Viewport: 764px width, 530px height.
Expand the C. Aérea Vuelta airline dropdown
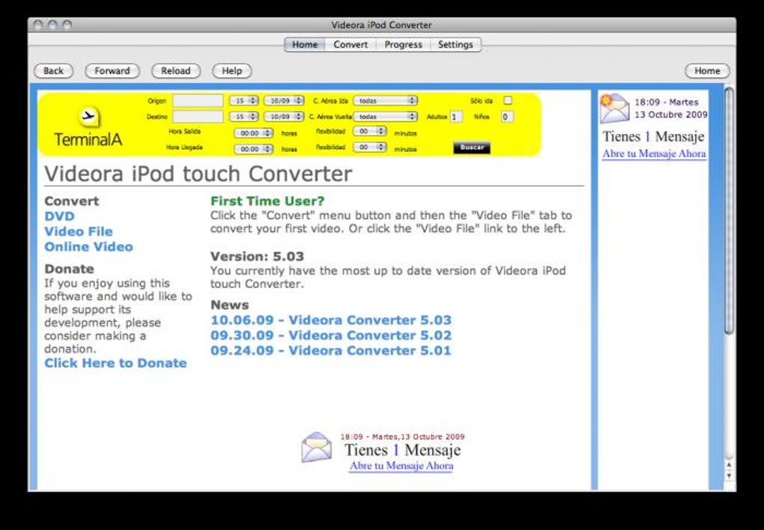pyautogui.click(x=385, y=117)
